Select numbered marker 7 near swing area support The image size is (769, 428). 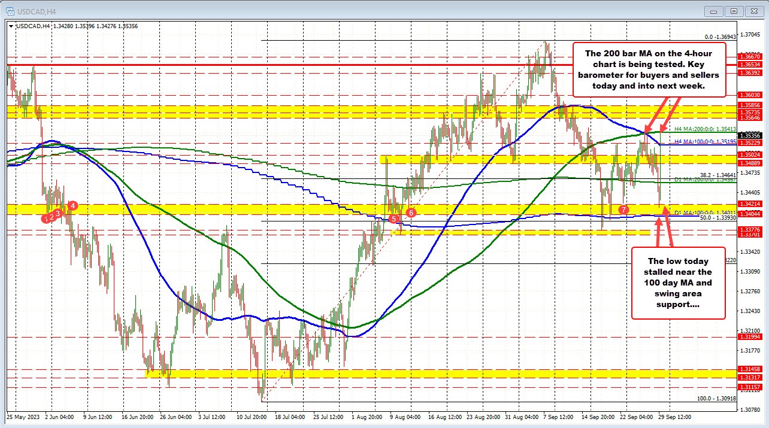623,210
